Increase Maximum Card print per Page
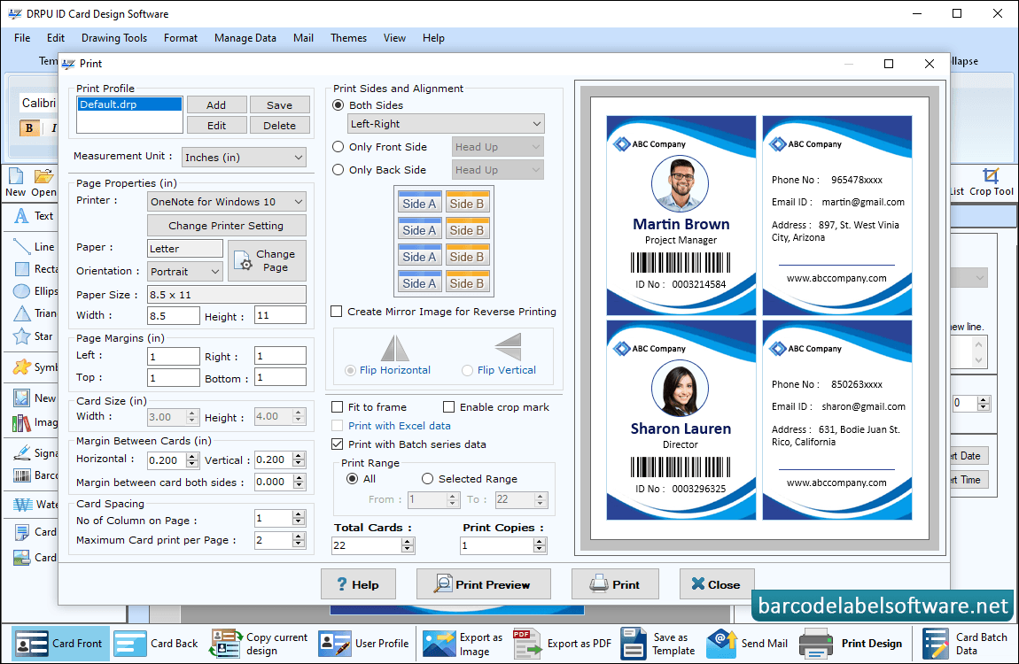1019x664 pixels. [x=299, y=537]
